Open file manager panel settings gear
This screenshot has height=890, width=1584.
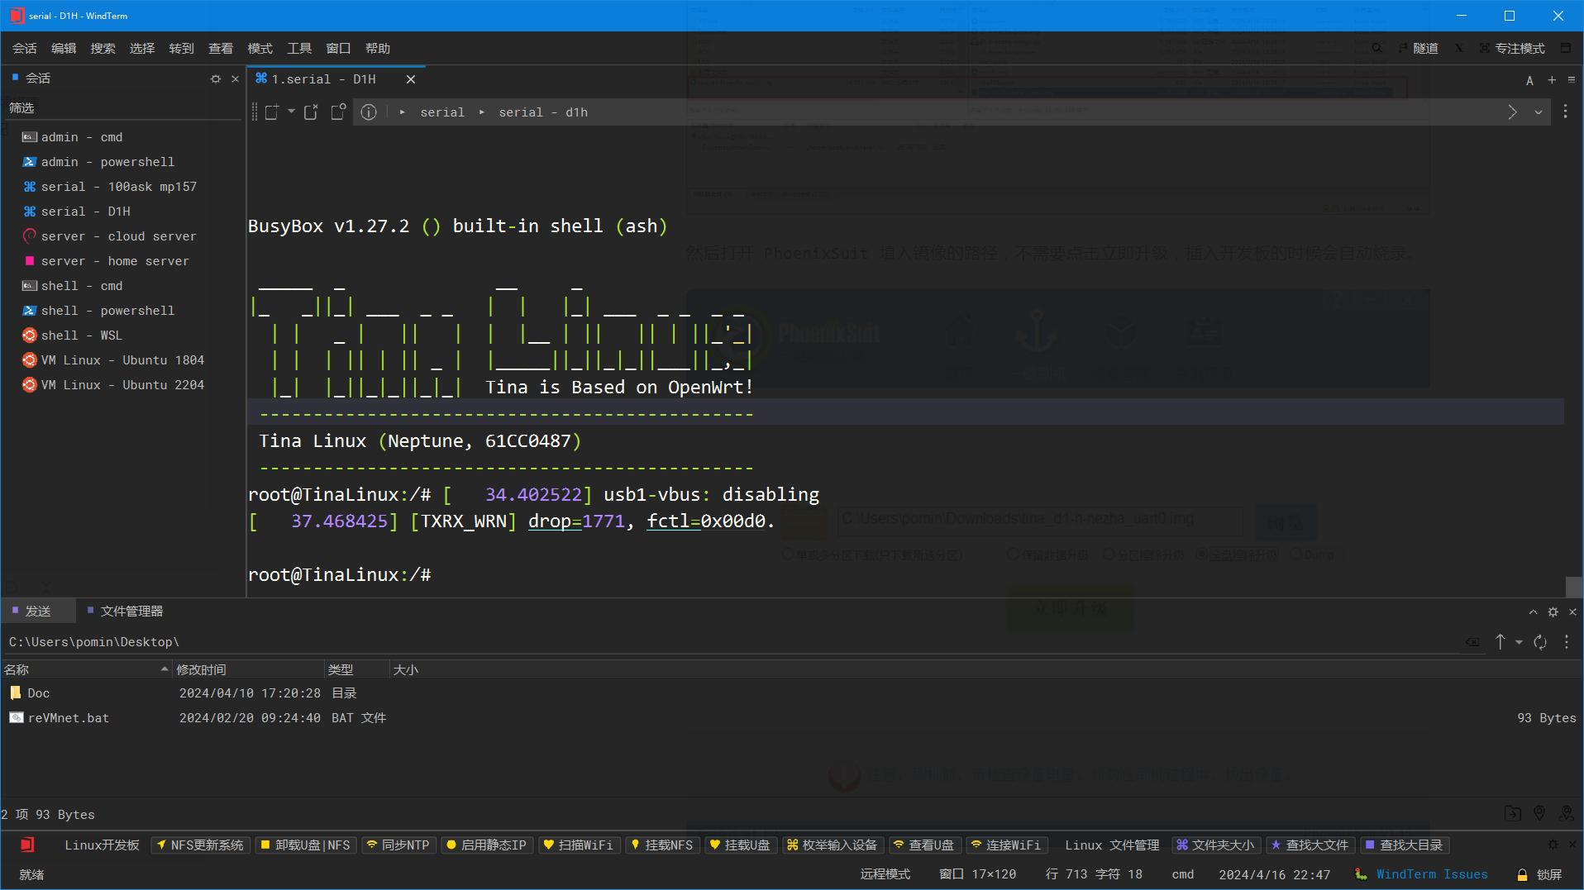point(1553,612)
